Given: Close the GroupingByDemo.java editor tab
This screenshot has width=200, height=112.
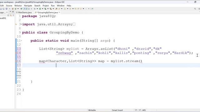Looking at the screenshot, I should pos(59,12).
